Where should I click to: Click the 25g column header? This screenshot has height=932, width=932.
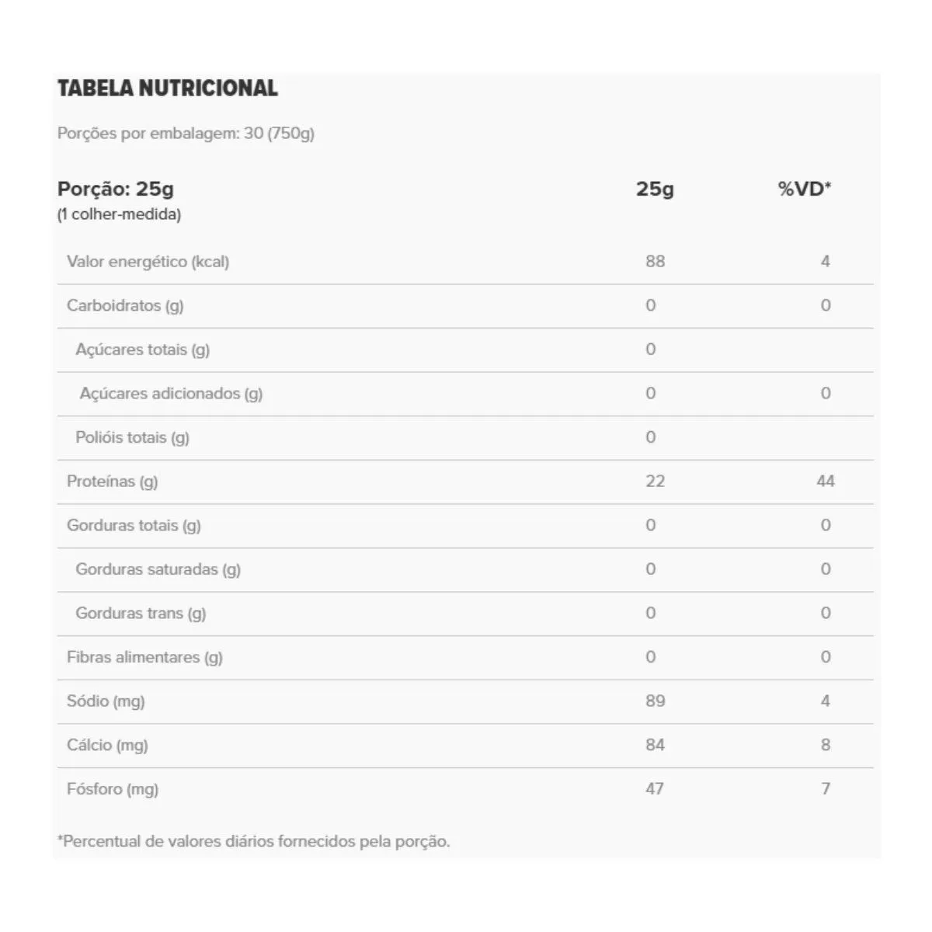click(x=655, y=189)
